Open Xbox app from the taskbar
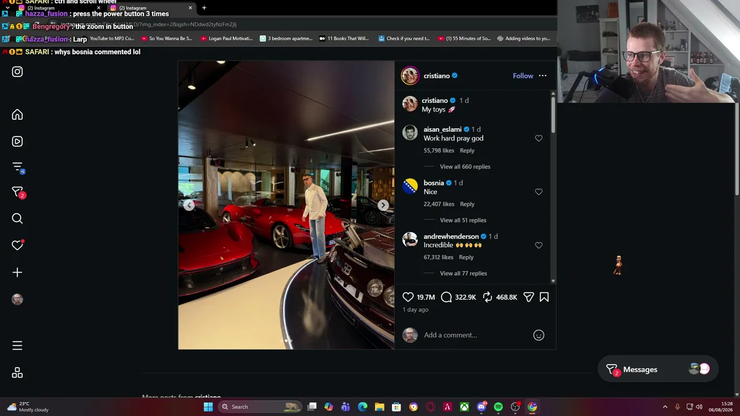 464,407
